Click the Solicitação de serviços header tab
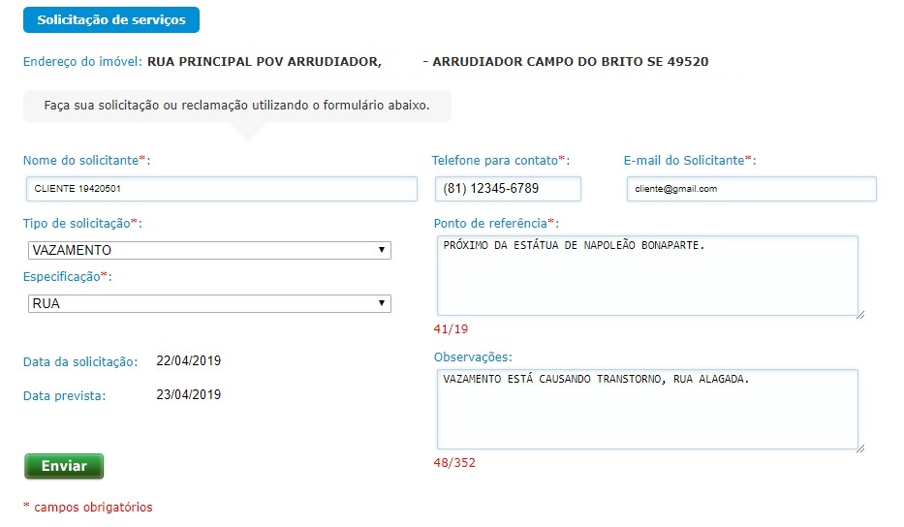The width and height of the screenshot is (904, 527). coord(111,20)
